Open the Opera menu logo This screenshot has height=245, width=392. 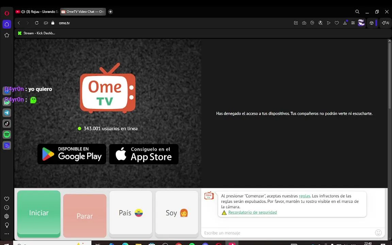click(7, 13)
